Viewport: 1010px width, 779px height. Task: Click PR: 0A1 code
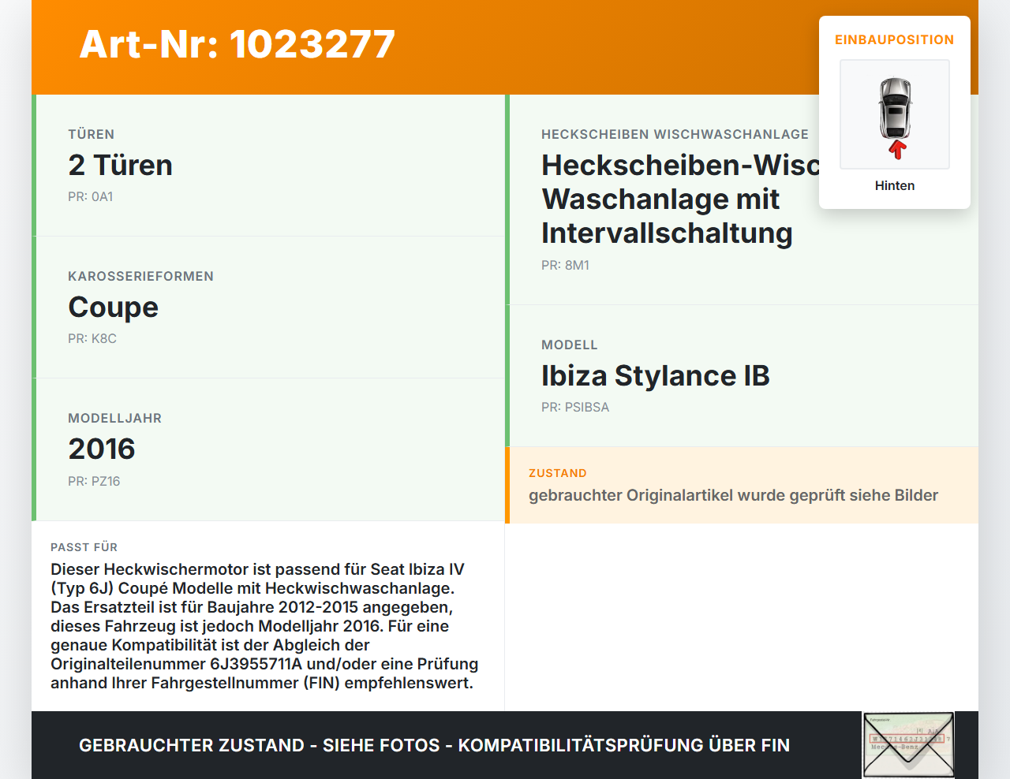91,196
